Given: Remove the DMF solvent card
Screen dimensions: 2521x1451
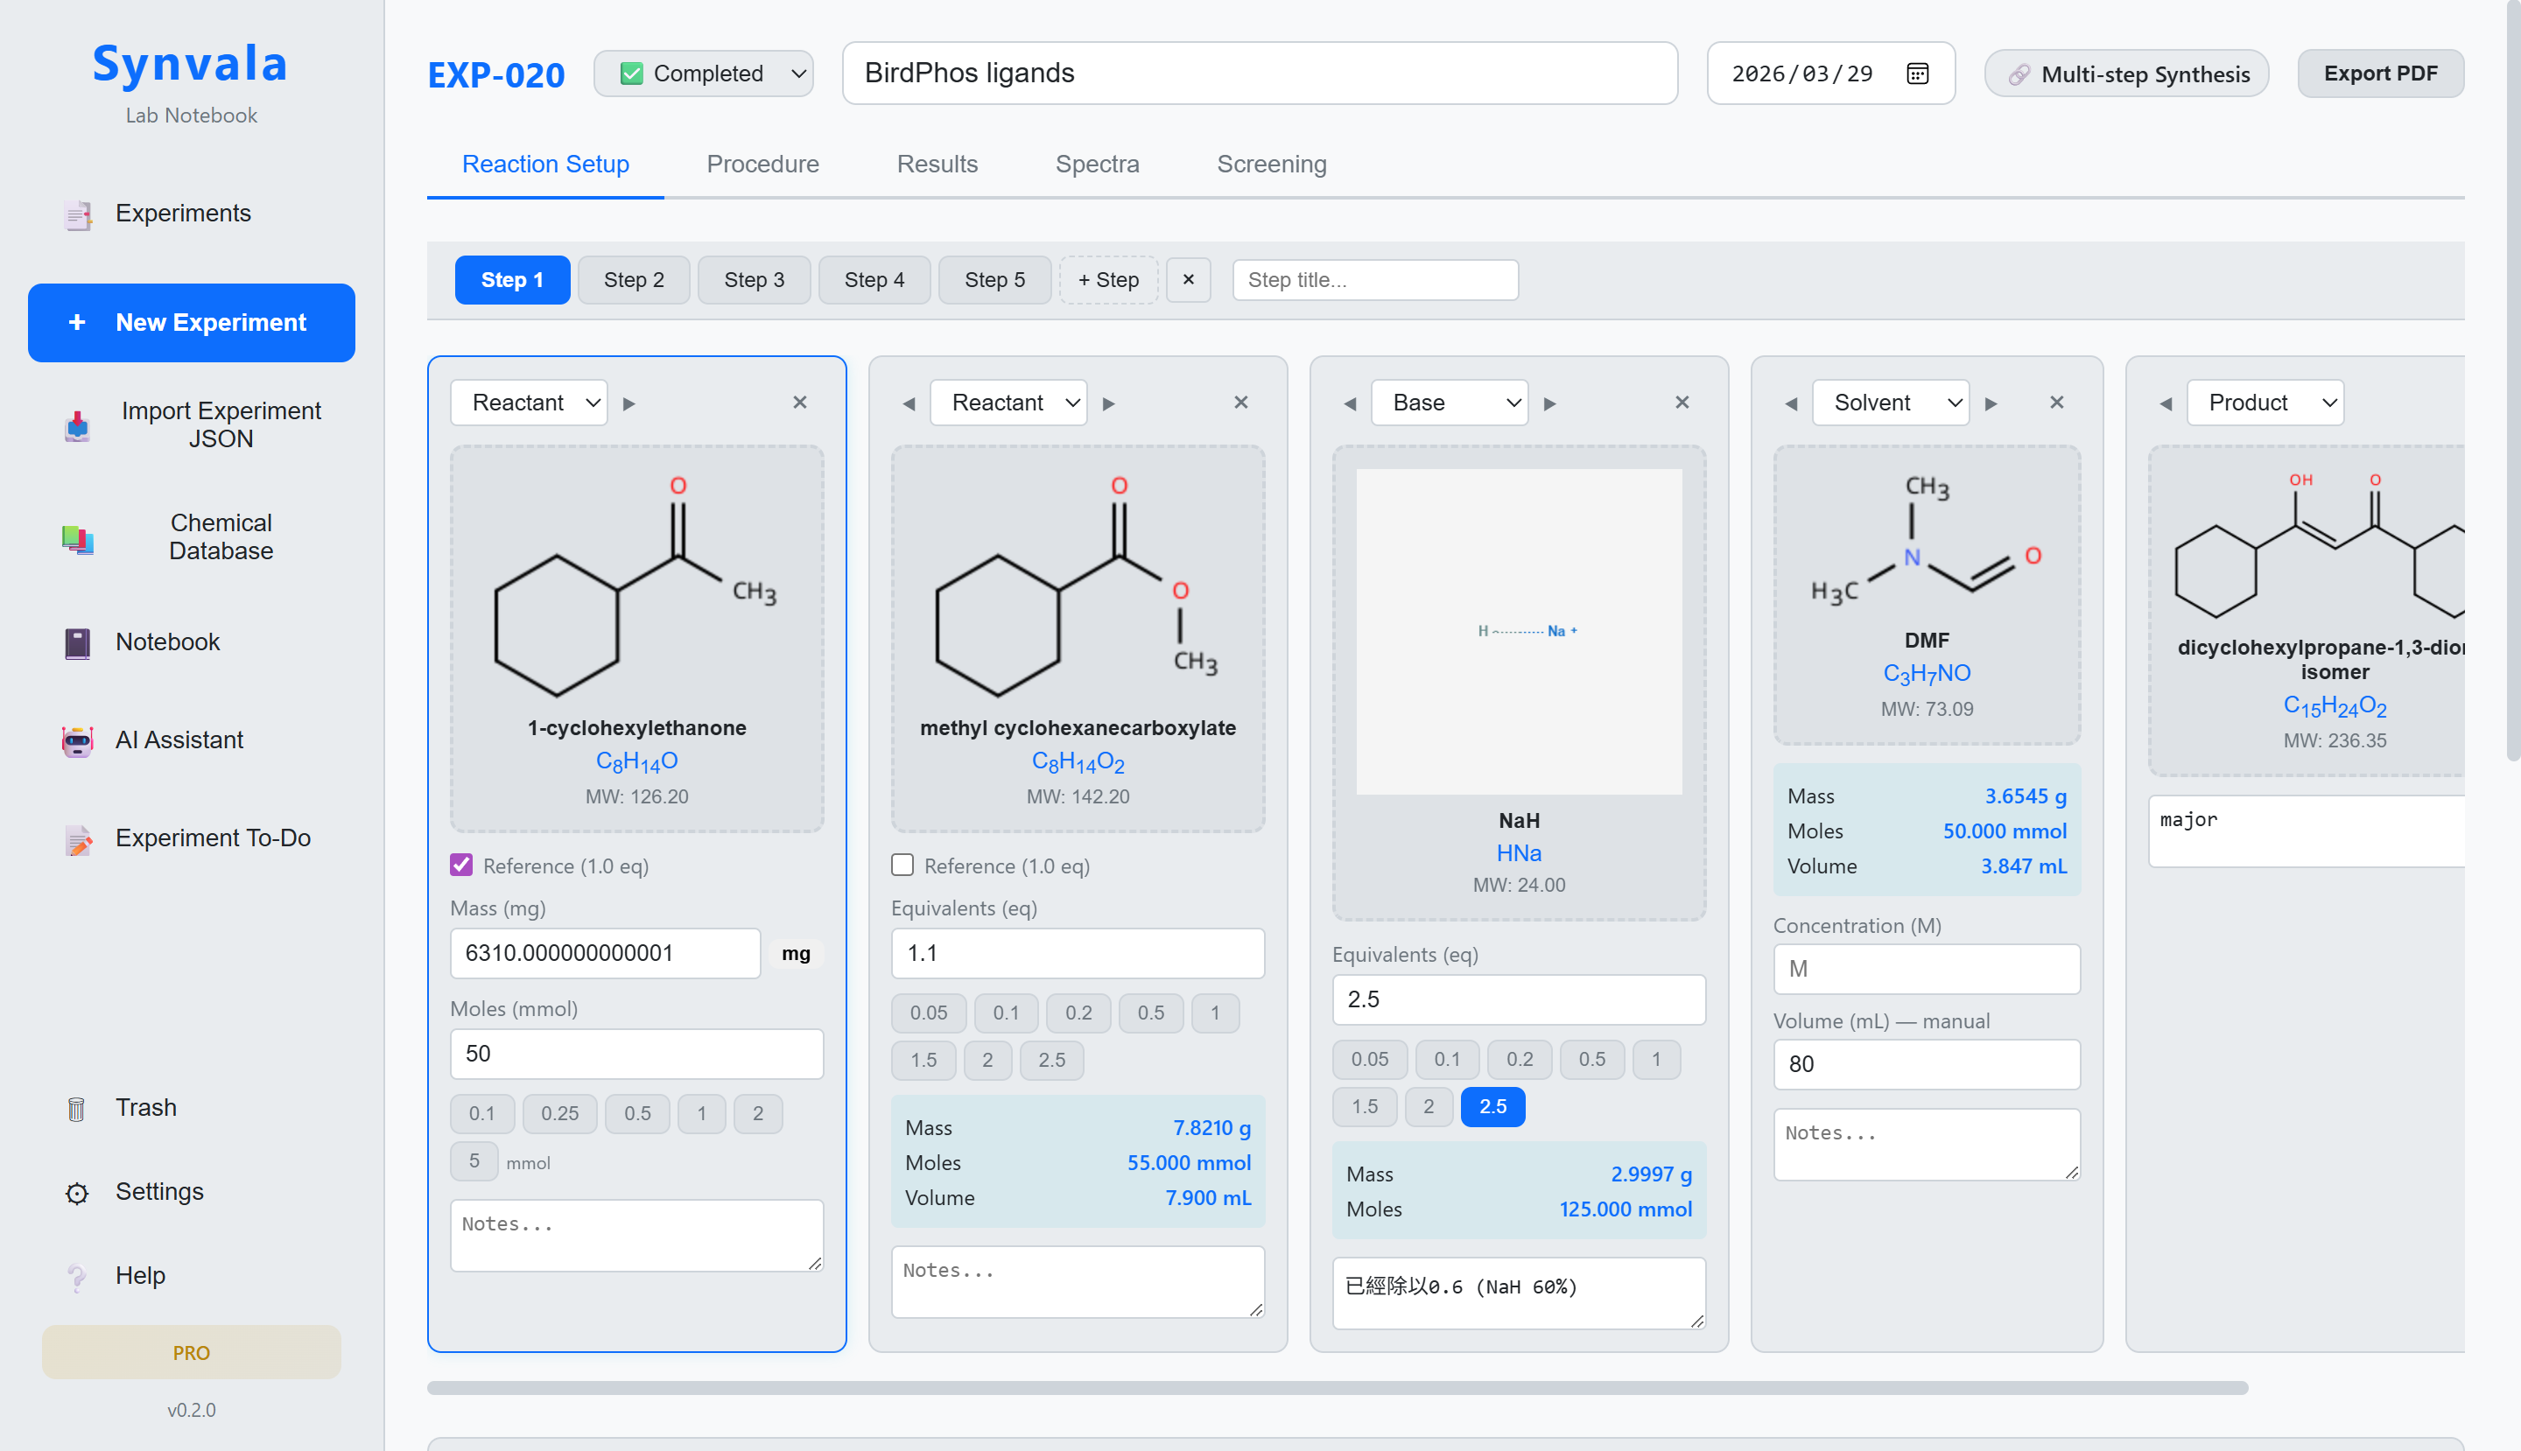Looking at the screenshot, I should pyautogui.click(x=2056, y=403).
